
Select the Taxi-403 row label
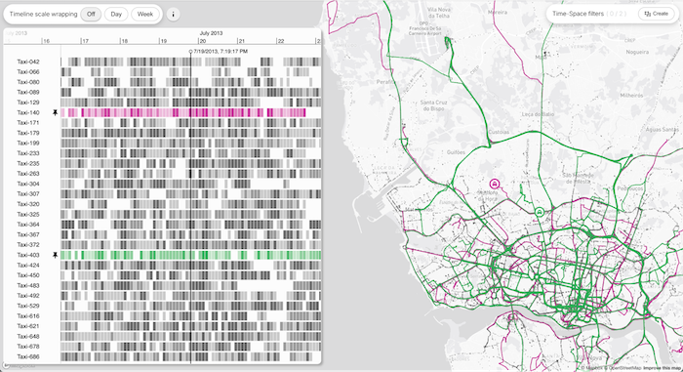pos(28,255)
